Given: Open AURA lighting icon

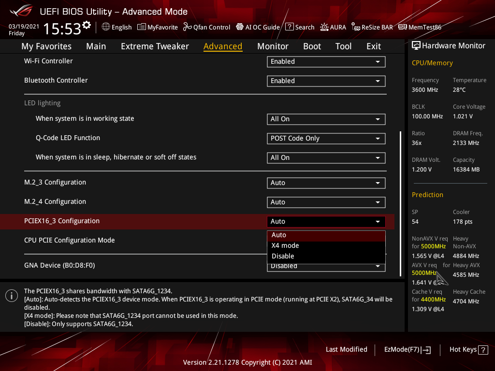Looking at the screenshot, I should 324,27.
